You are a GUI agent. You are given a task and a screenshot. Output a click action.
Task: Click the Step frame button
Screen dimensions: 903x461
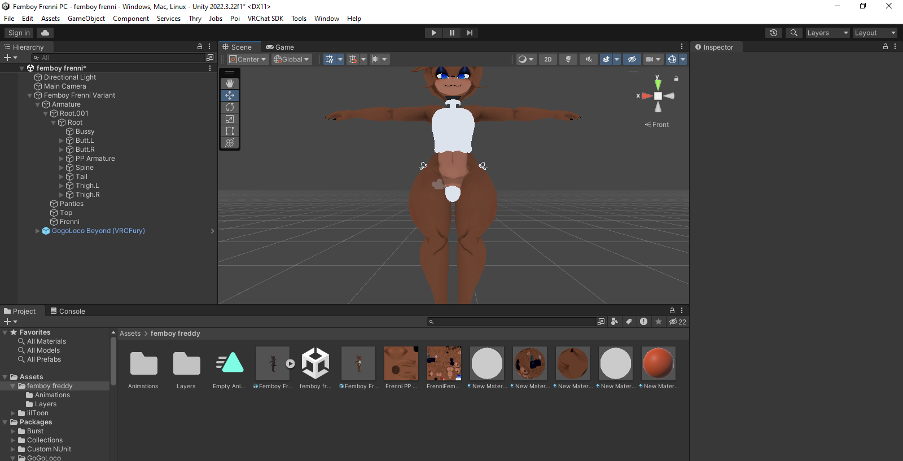[470, 33]
